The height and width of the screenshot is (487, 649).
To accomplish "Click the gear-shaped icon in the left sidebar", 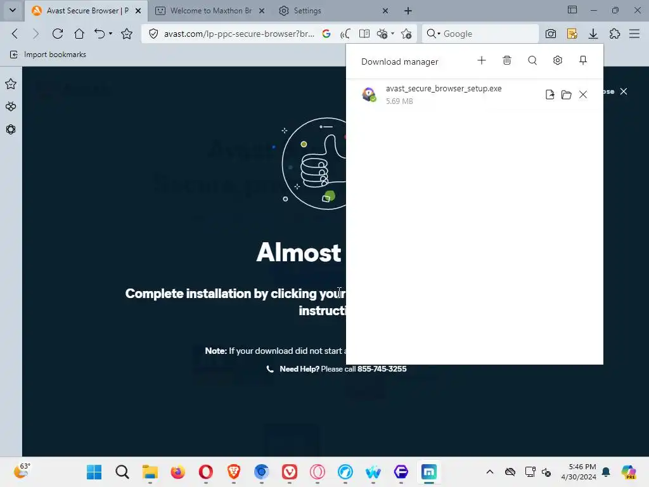I will [x=11, y=129].
